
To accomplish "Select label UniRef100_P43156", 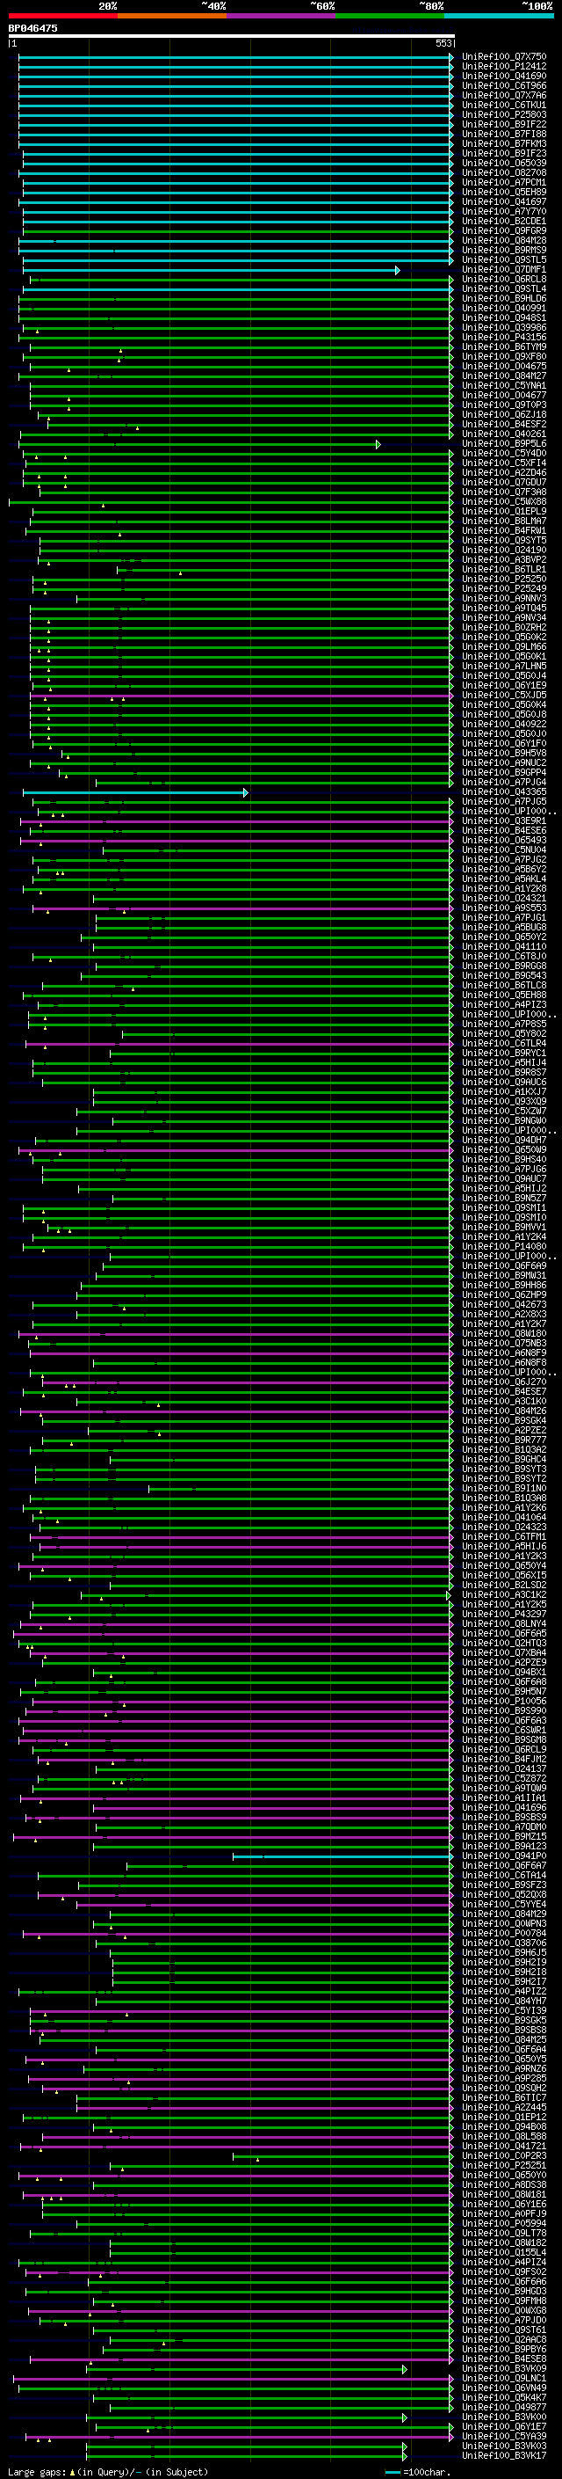I will 503,337.
